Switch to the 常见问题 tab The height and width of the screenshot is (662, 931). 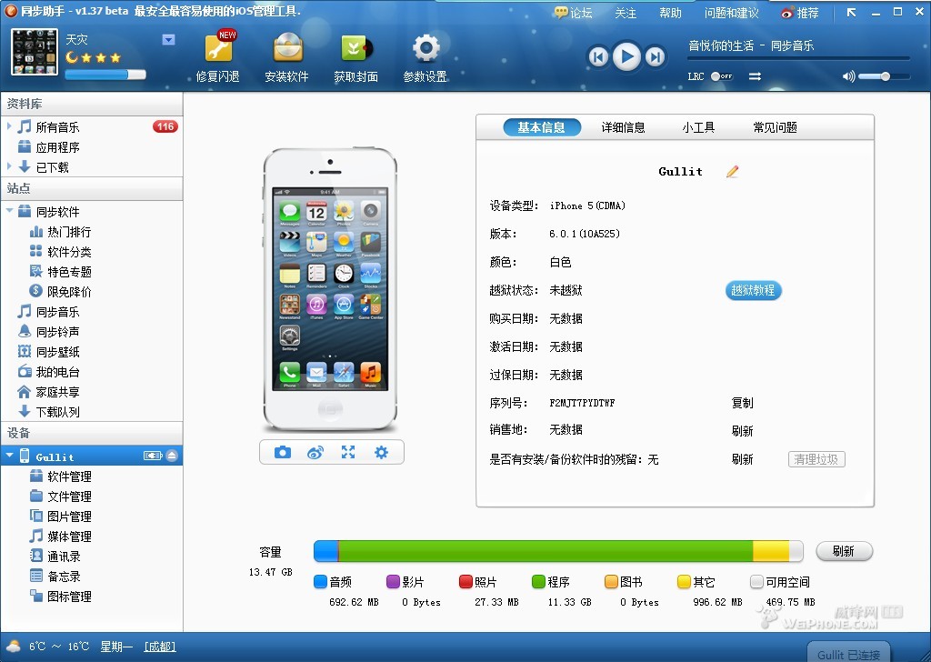(775, 127)
